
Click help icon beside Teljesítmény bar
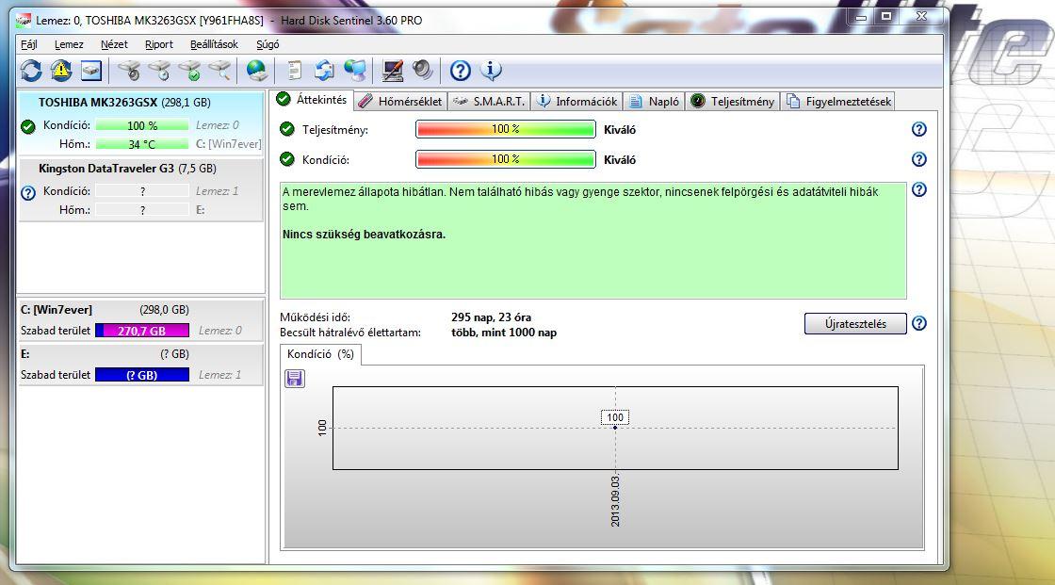919,129
